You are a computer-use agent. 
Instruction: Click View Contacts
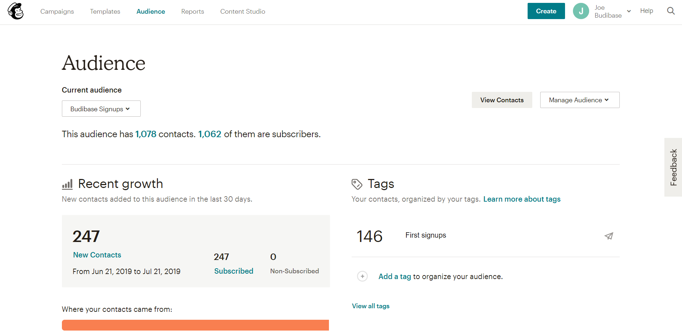coord(502,100)
